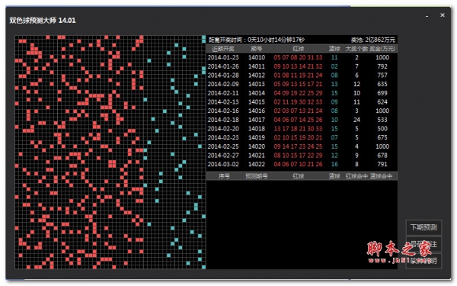Viewport: 457px width, 286px height.
Task: Click issue number 14013
Action: (x=257, y=84)
